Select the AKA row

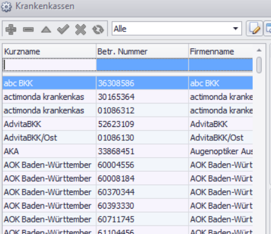click(x=127, y=151)
